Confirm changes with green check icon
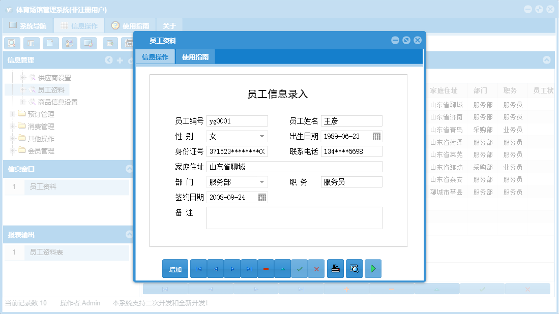The width and height of the screenshot is (559, 314). 300,268
